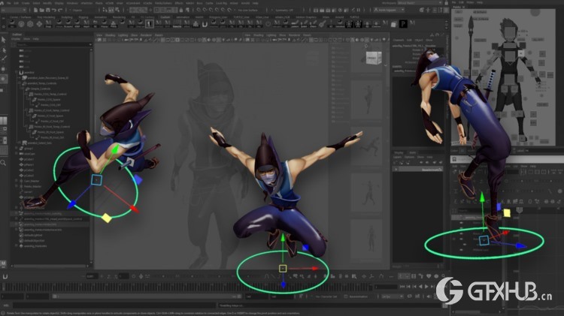Open the Object menu in Channel Box
Image resolution: width=564 pixels, height=316 pixels.
(x=419, y=40)
